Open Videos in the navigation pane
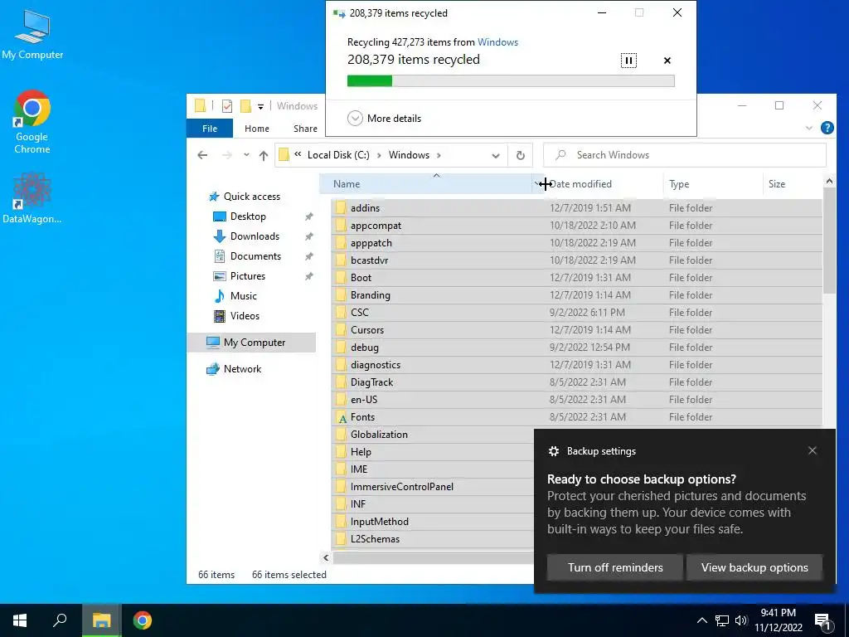The height and width of the screenshot is (637, 849). 245,316
